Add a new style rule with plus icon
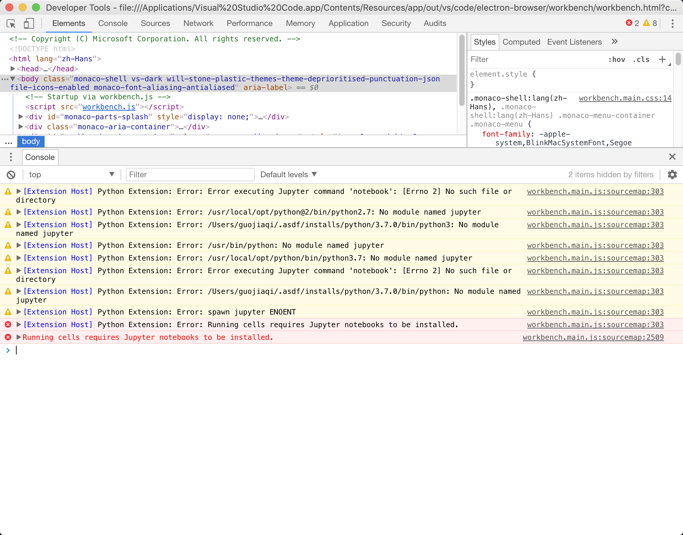The image size is (683, 535). [x=662, y=59]
